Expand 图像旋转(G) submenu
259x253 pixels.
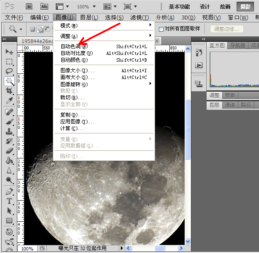[104, 84]
